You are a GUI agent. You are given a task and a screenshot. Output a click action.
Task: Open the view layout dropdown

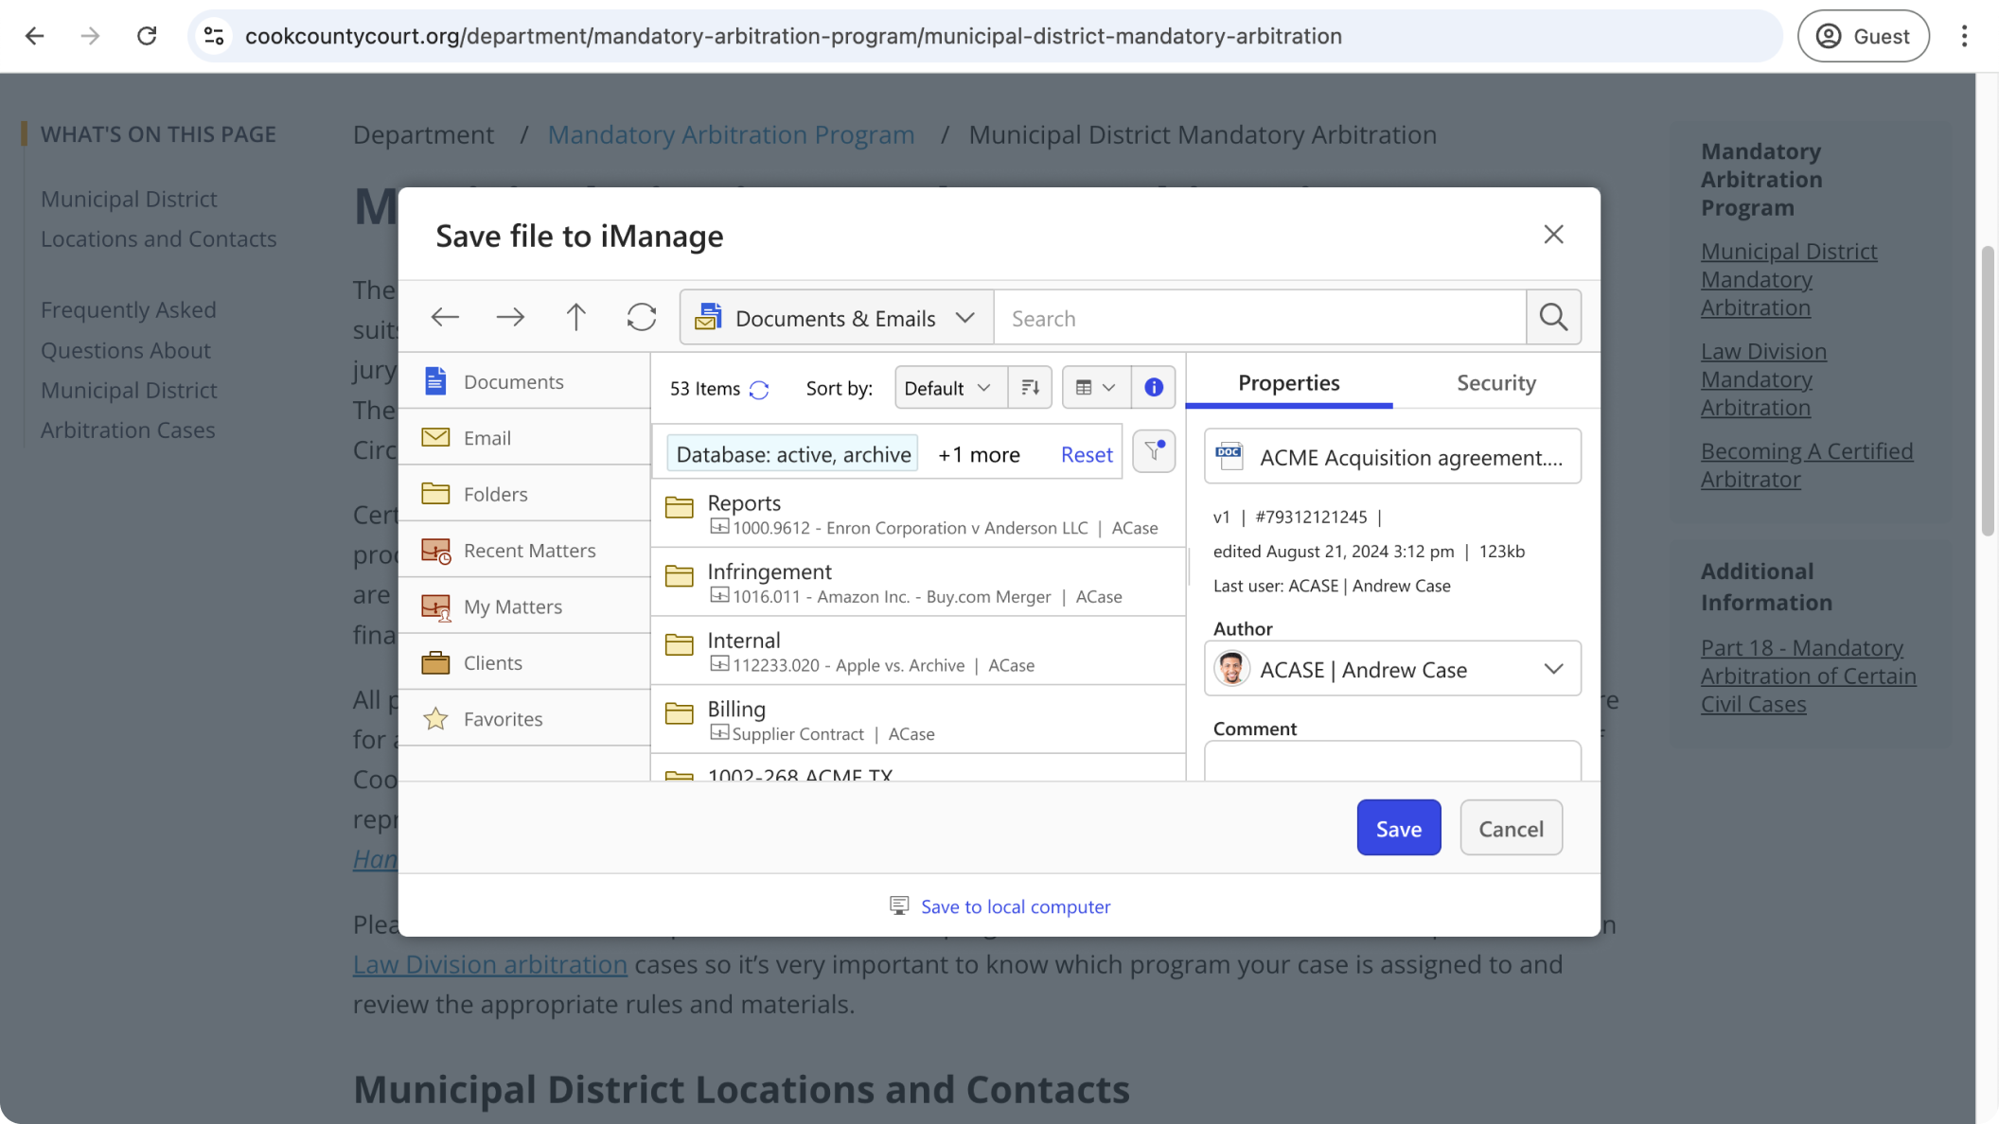click(x=1095, y=388)
